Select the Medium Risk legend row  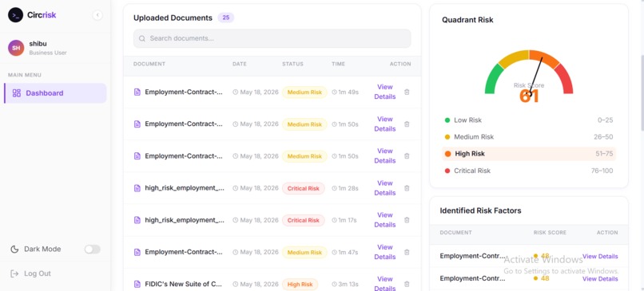click(x=529, y=137)
